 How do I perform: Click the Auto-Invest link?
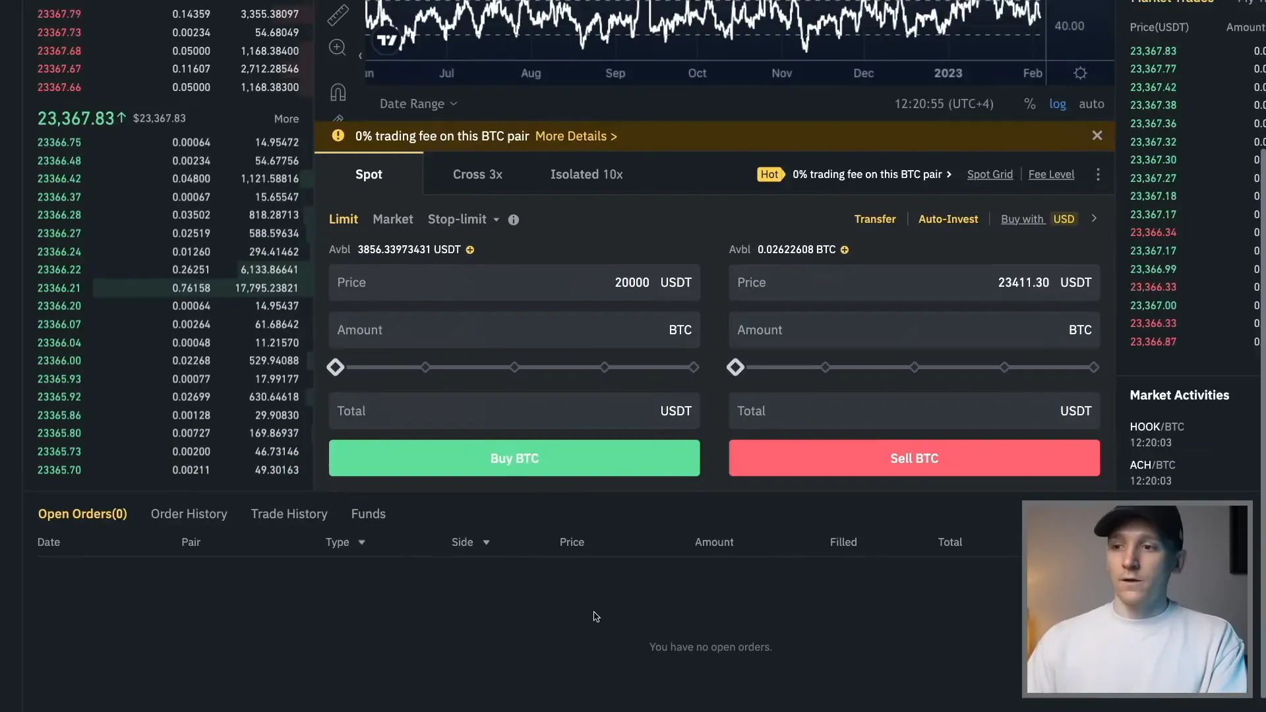[x=948, y=219]
